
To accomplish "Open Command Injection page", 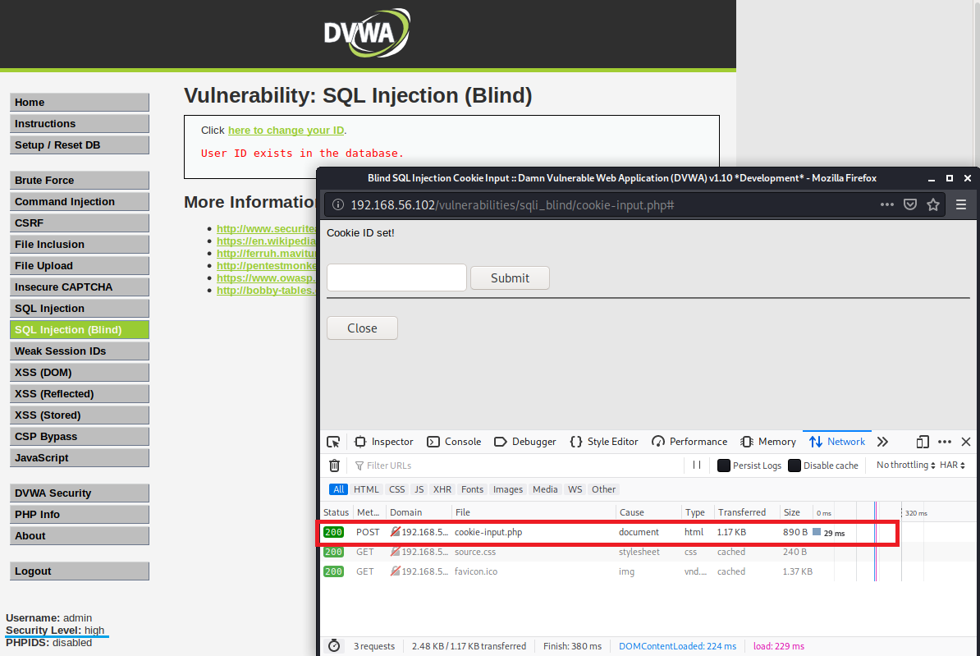I will (80, 201).
